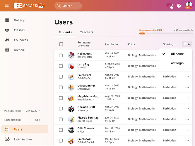Click Caleb Zwill's tiger avatar

[71, 141]
